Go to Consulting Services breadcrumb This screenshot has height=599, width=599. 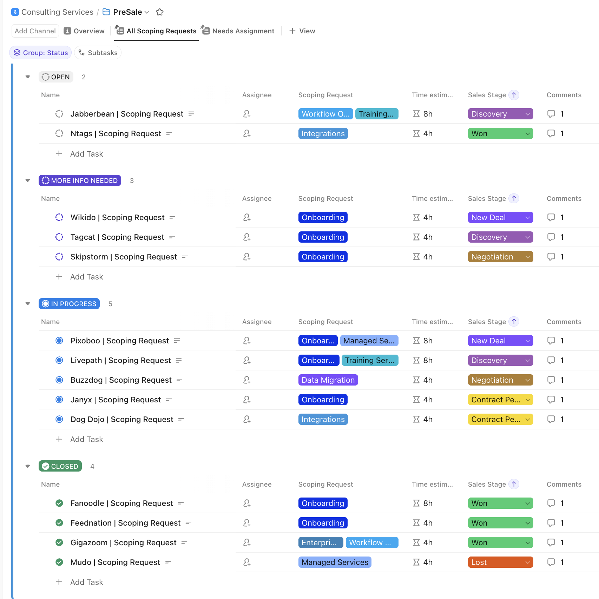click(x=57, y=12)
